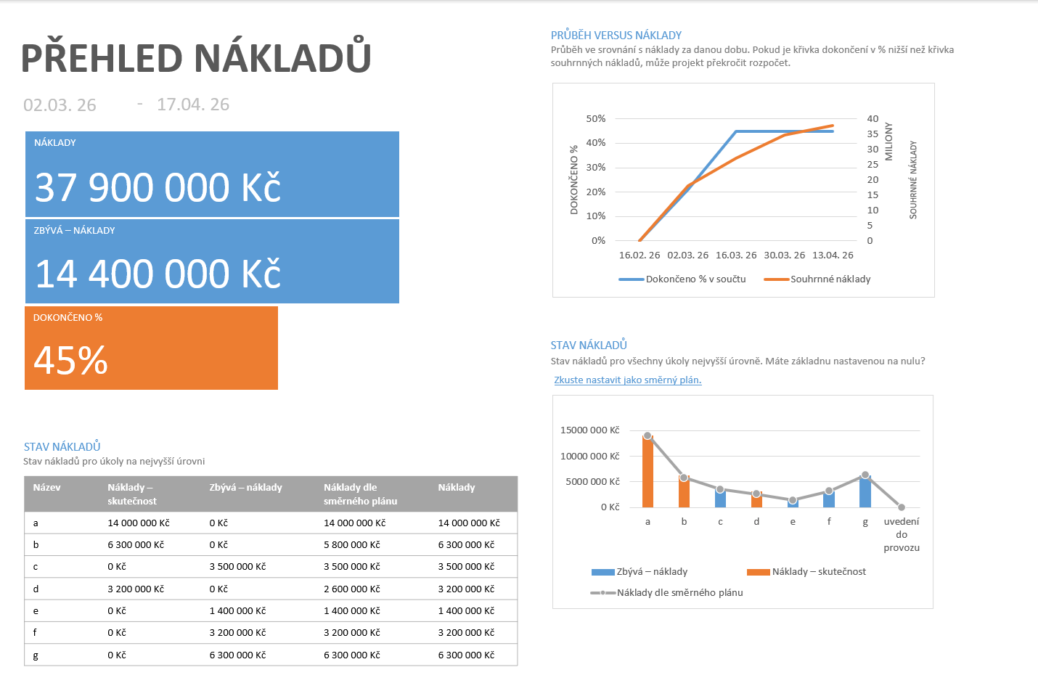The height and width of the screenshot is (683, 1038).
Task: Select the MILIONY secondary axis title
Action: click(x=888, y=142)
